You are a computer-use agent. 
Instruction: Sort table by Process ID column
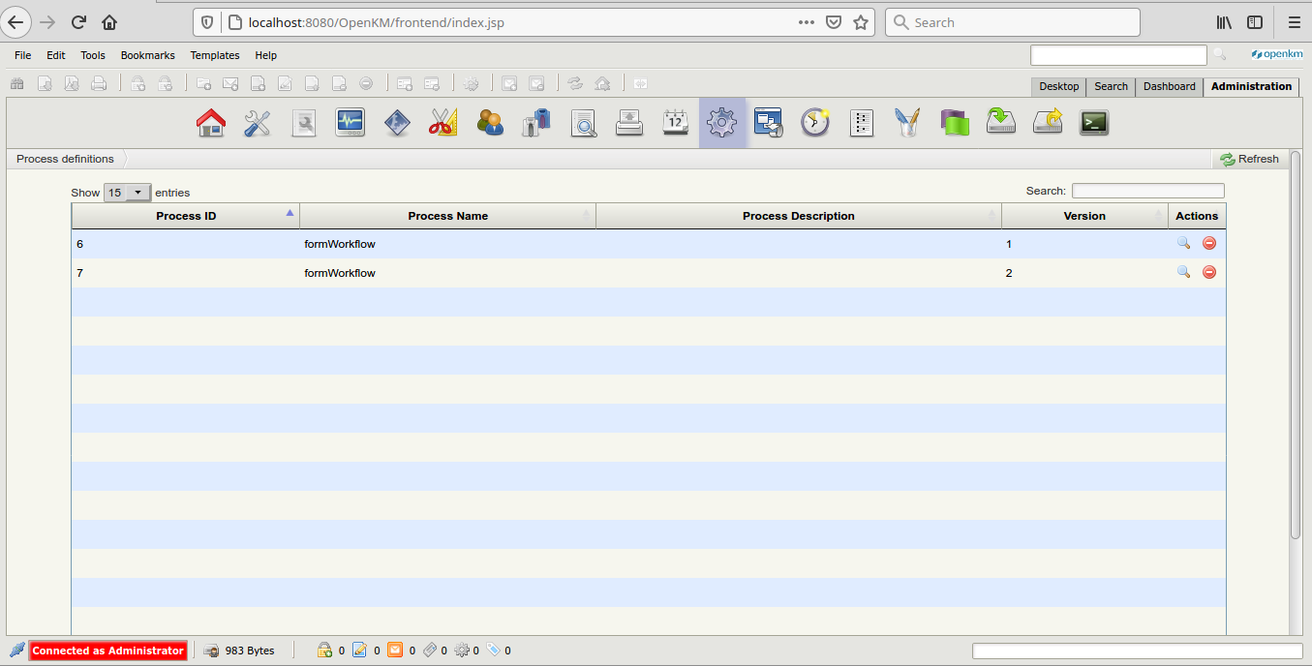coord(186,216)
